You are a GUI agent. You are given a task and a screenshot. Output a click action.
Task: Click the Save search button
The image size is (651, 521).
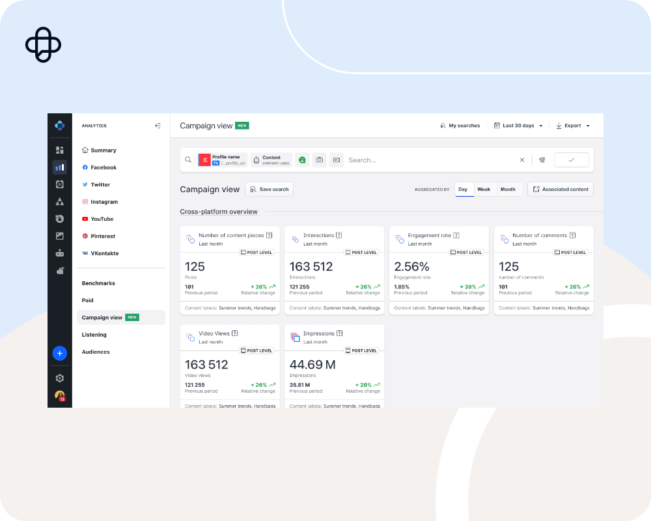270,190
